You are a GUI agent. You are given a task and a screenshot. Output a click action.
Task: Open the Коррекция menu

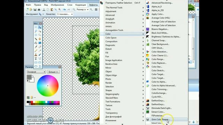tap(80, 5)
